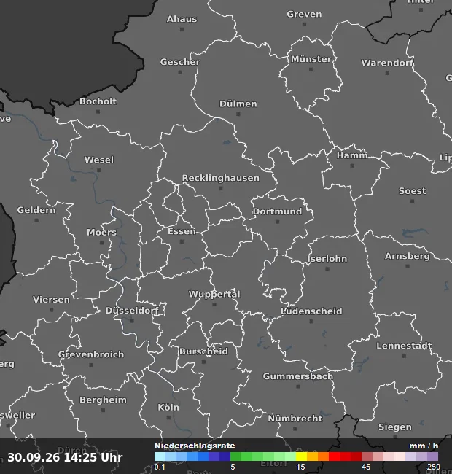
Task: Click the yellow 15 mm/h legend swatch
Action: pyautogui.click(x=301, y=456)
